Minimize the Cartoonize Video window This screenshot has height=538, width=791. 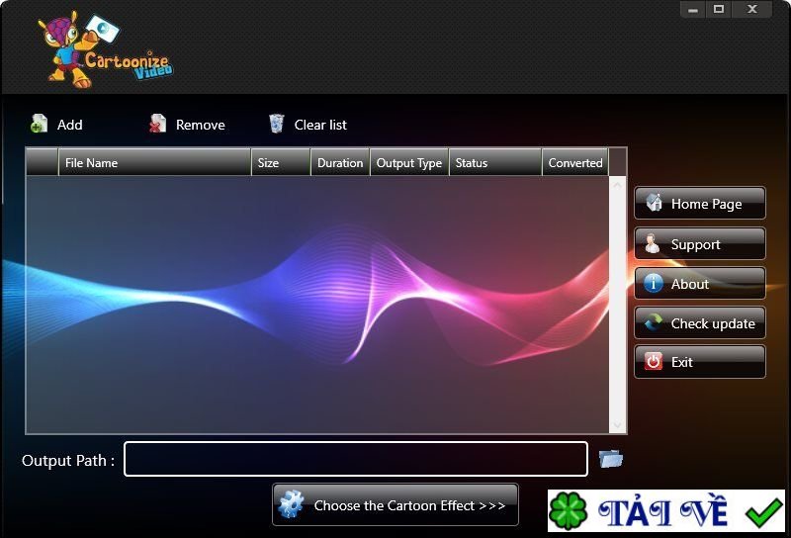click(693, 10)
